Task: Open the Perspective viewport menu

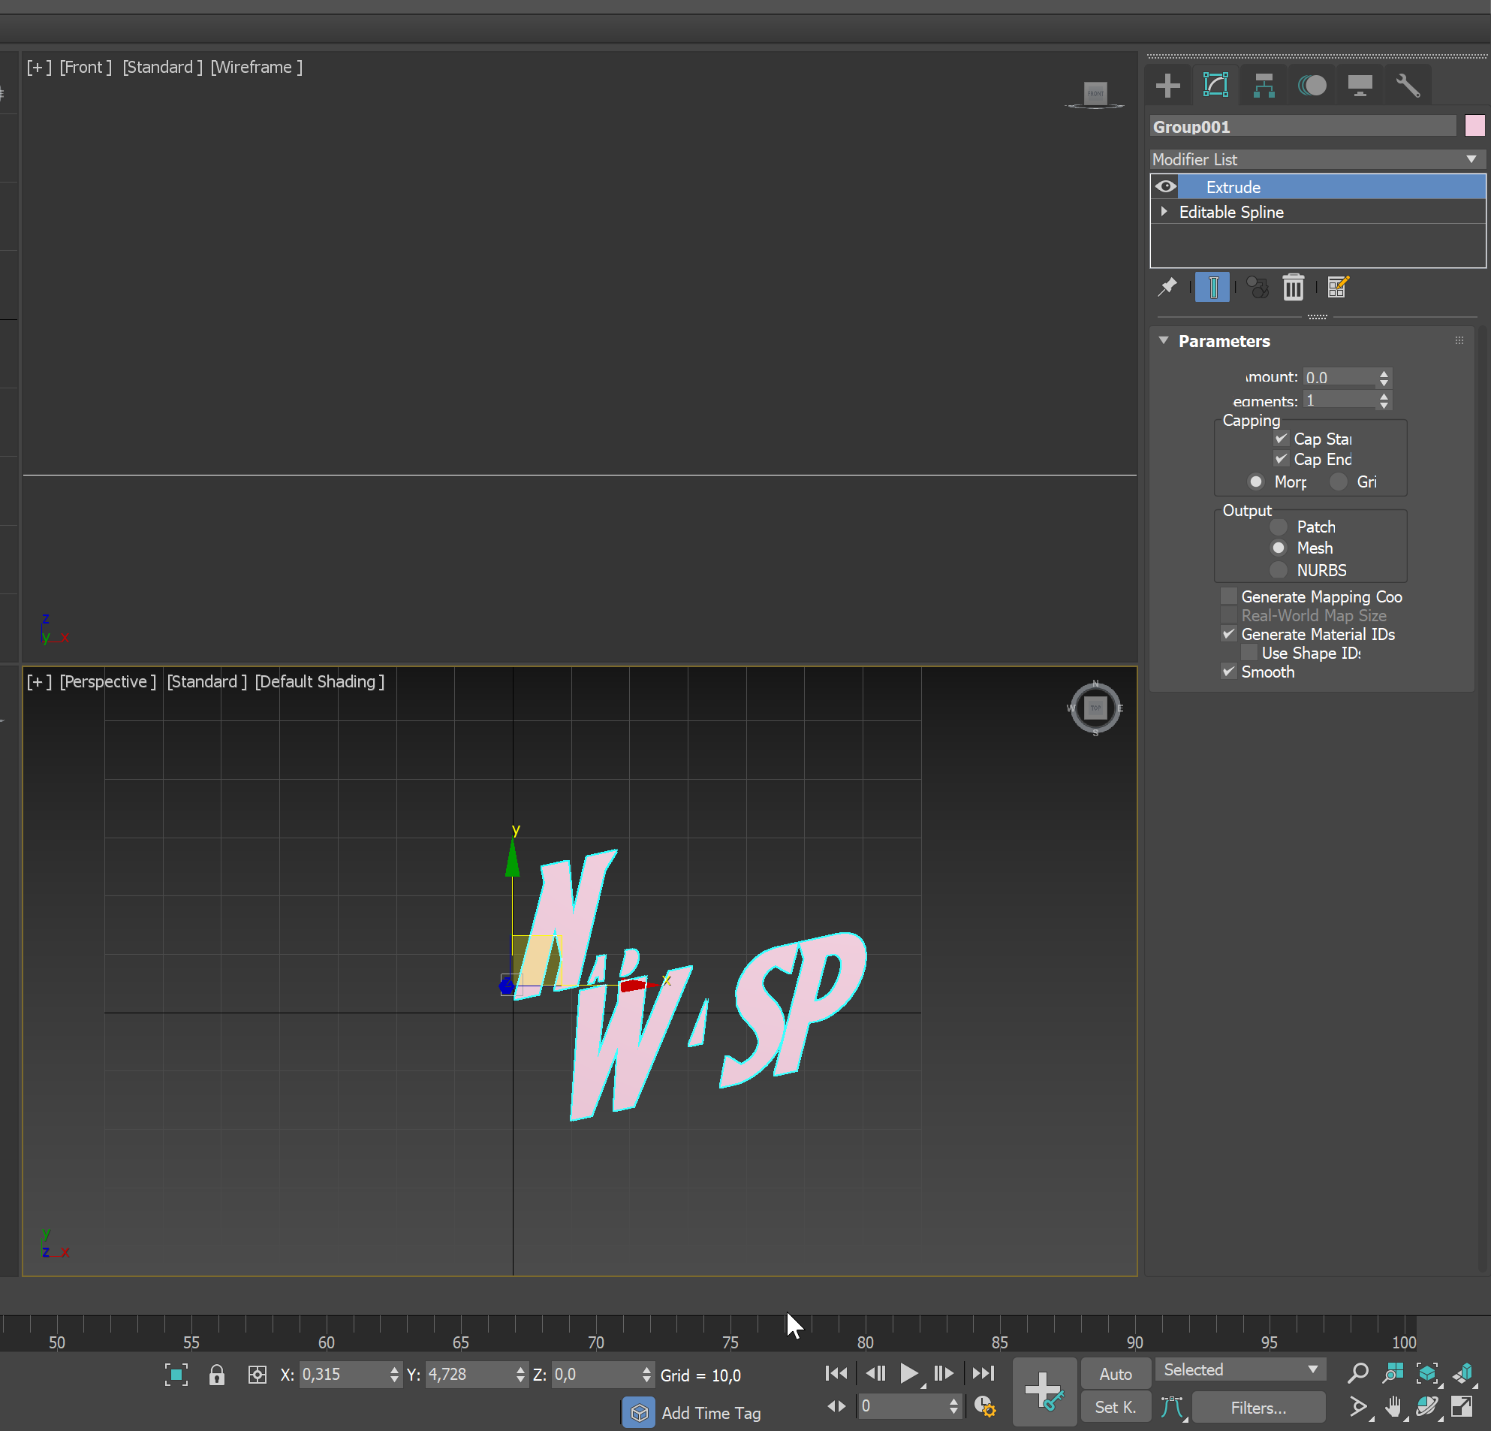Action: click(107, 681)
